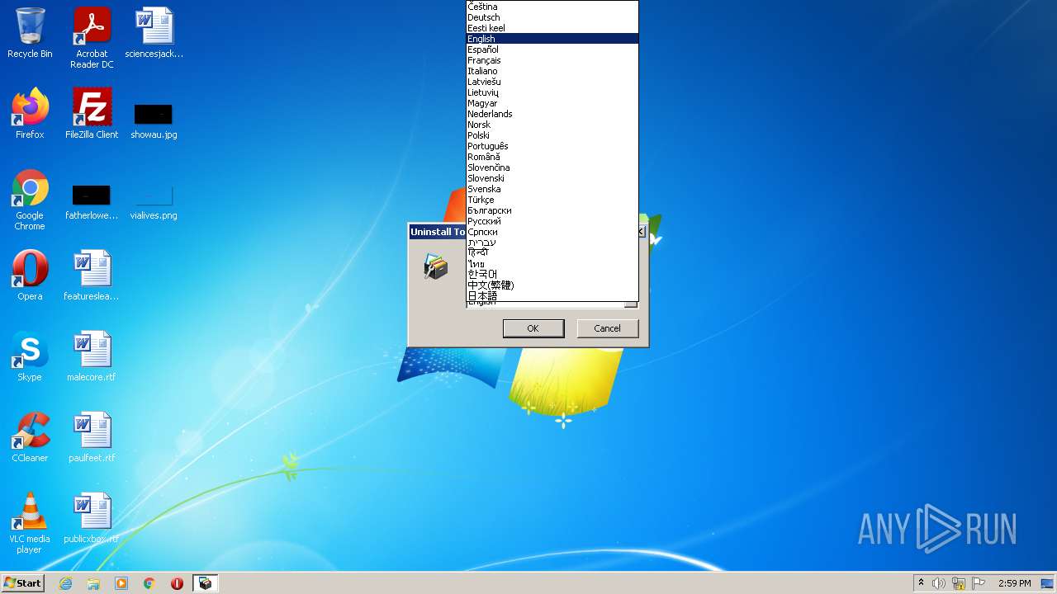Viewport: 1057px width, 594px height.
Task: Close the language dropdown via its arrow
Action: 631,304
